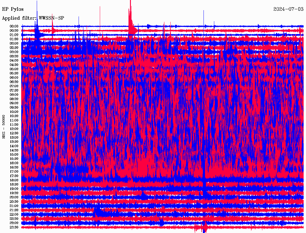Click the 22:00 time label

[14, 214]
